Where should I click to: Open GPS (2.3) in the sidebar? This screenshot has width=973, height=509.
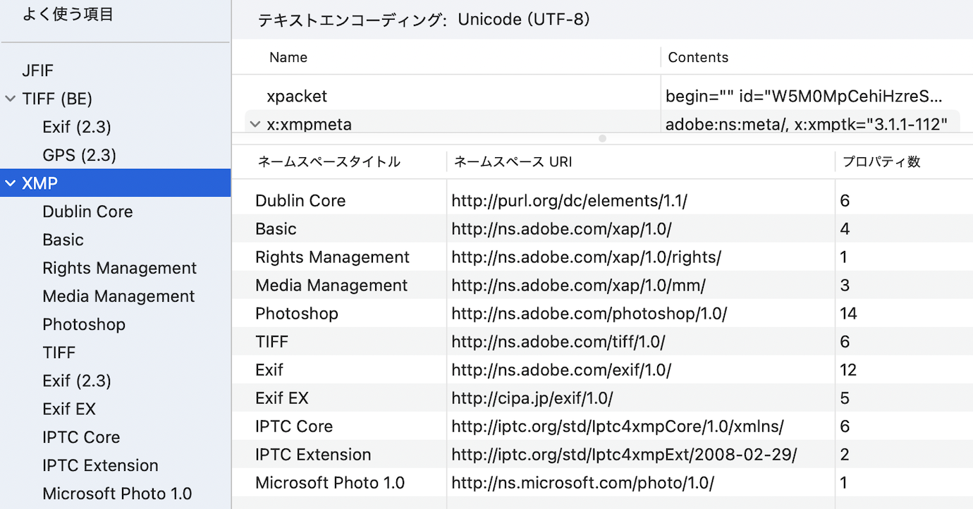tap(79, 155)
